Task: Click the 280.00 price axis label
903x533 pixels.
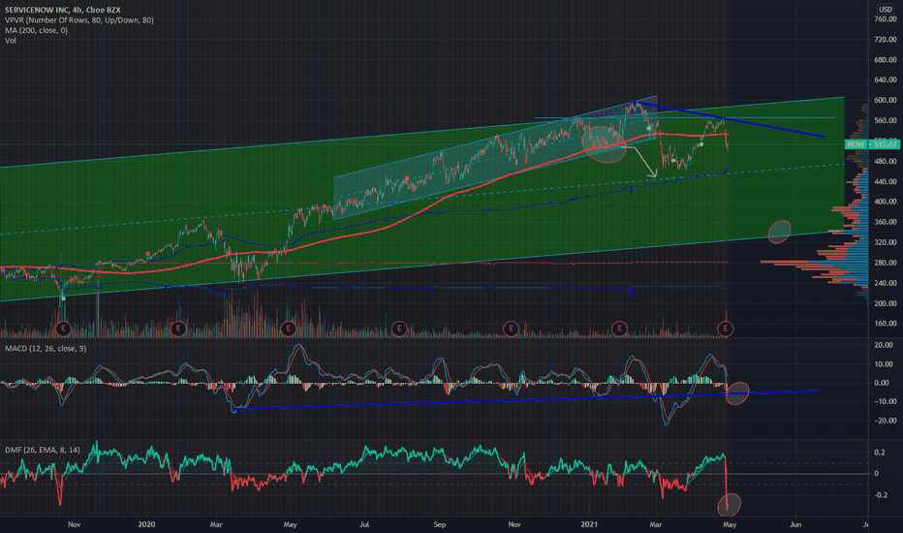Action: pos(886,263)
